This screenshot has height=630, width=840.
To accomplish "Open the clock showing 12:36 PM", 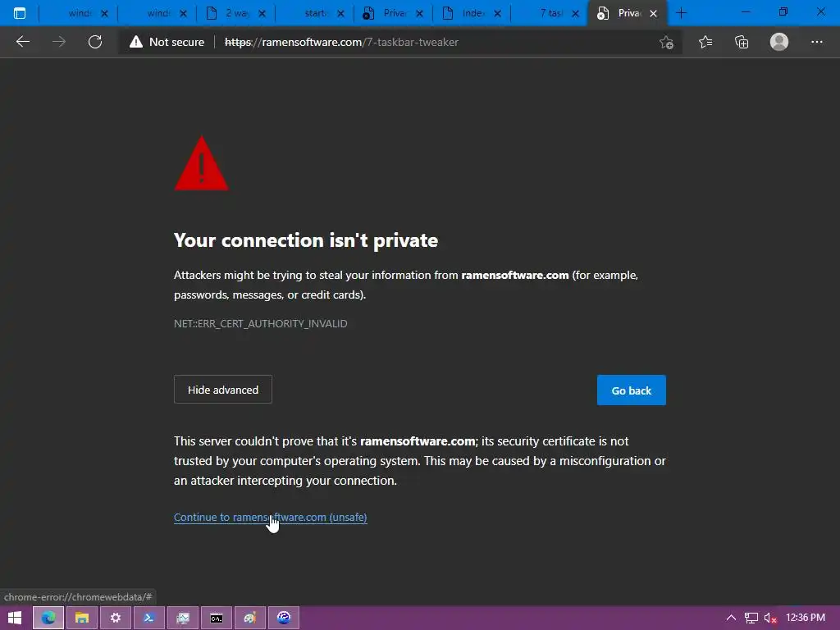I will coord(806,617).
